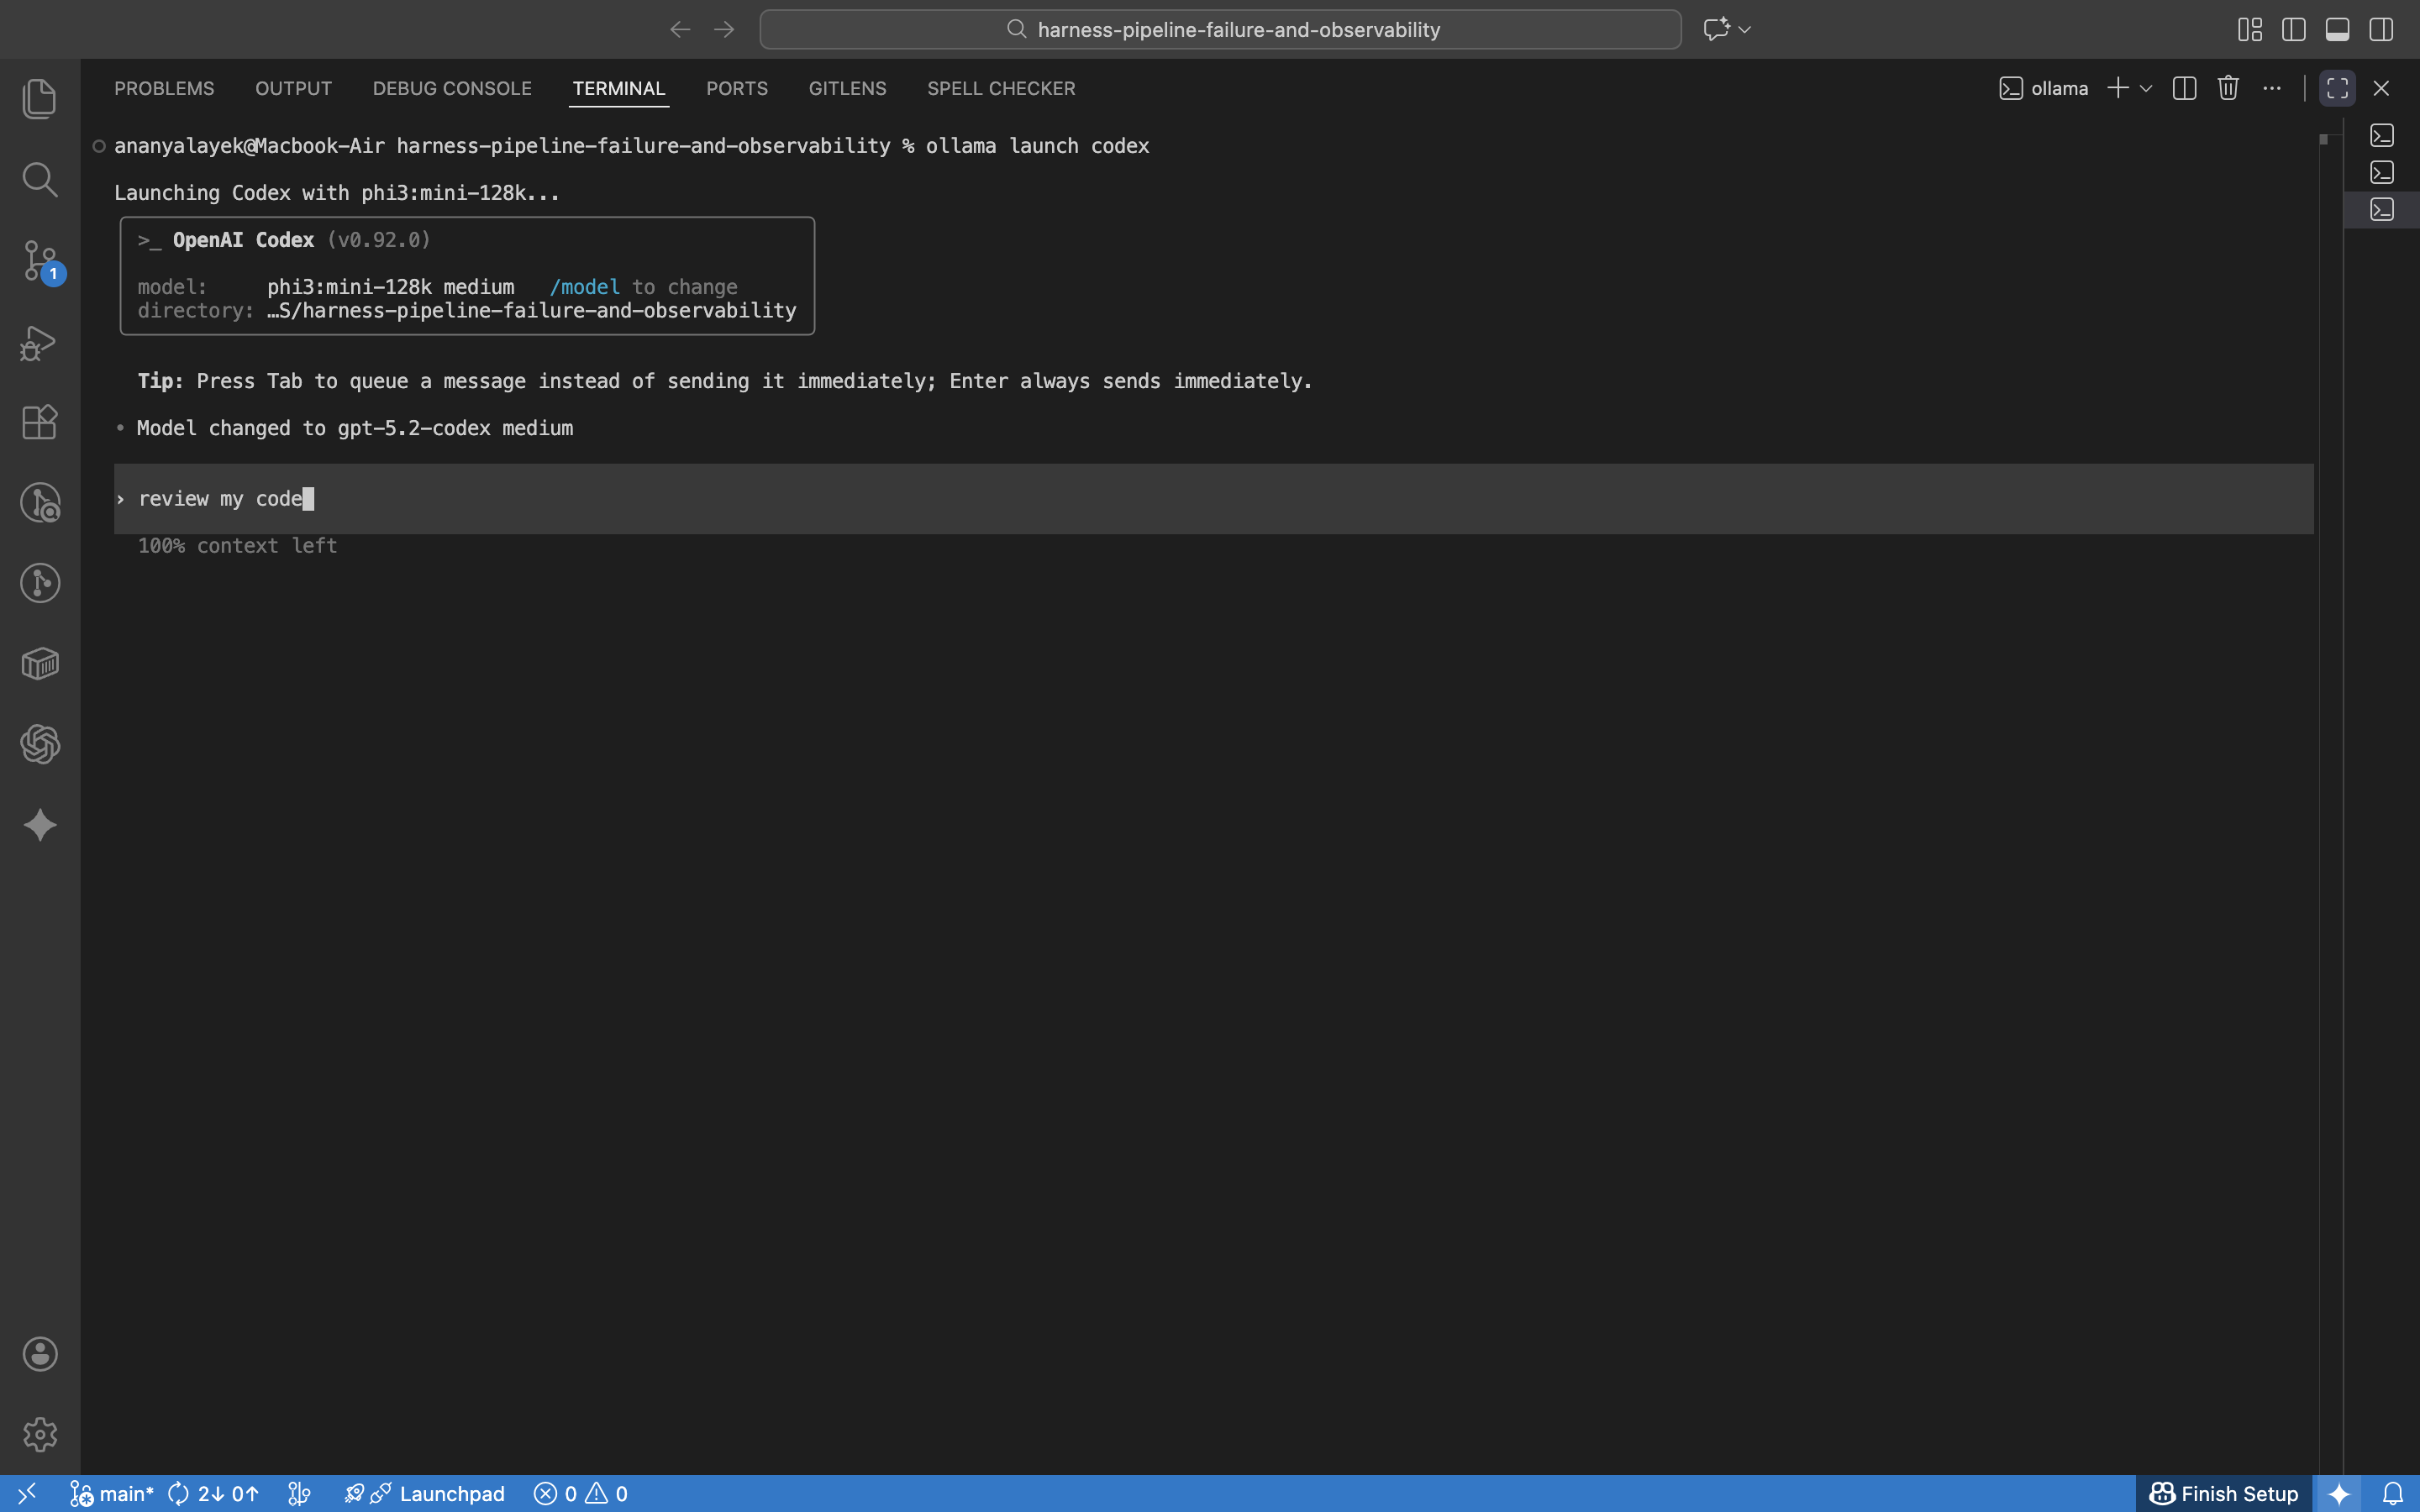Open GitLens Inspect sidebar icon
Screen dimensions: 2420x1512
point(40,503)
